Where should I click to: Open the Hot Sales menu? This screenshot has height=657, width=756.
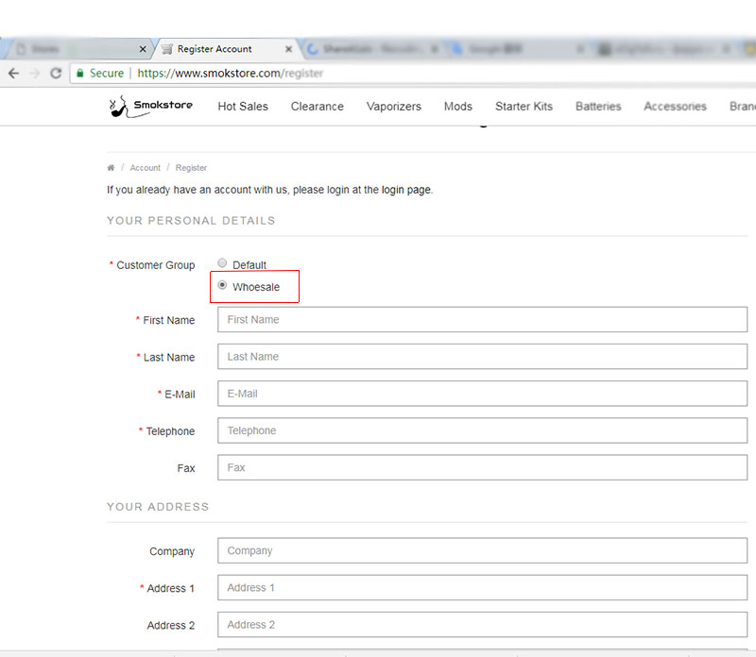(x=243, y=107)
